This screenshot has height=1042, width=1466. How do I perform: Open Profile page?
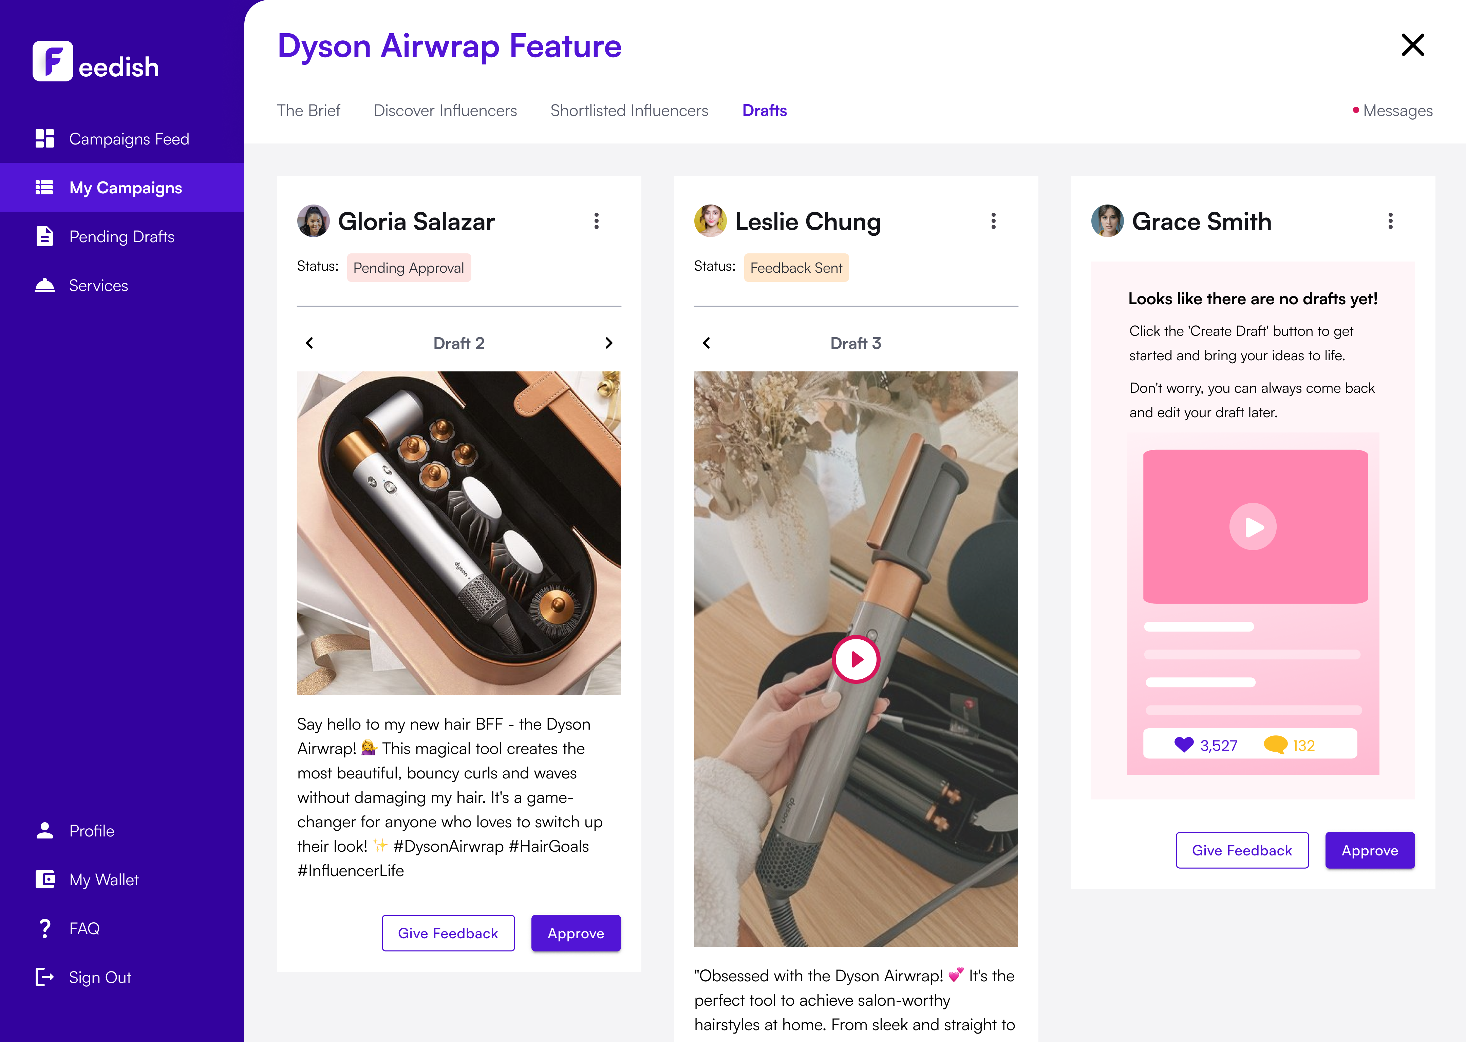[122, 830]
